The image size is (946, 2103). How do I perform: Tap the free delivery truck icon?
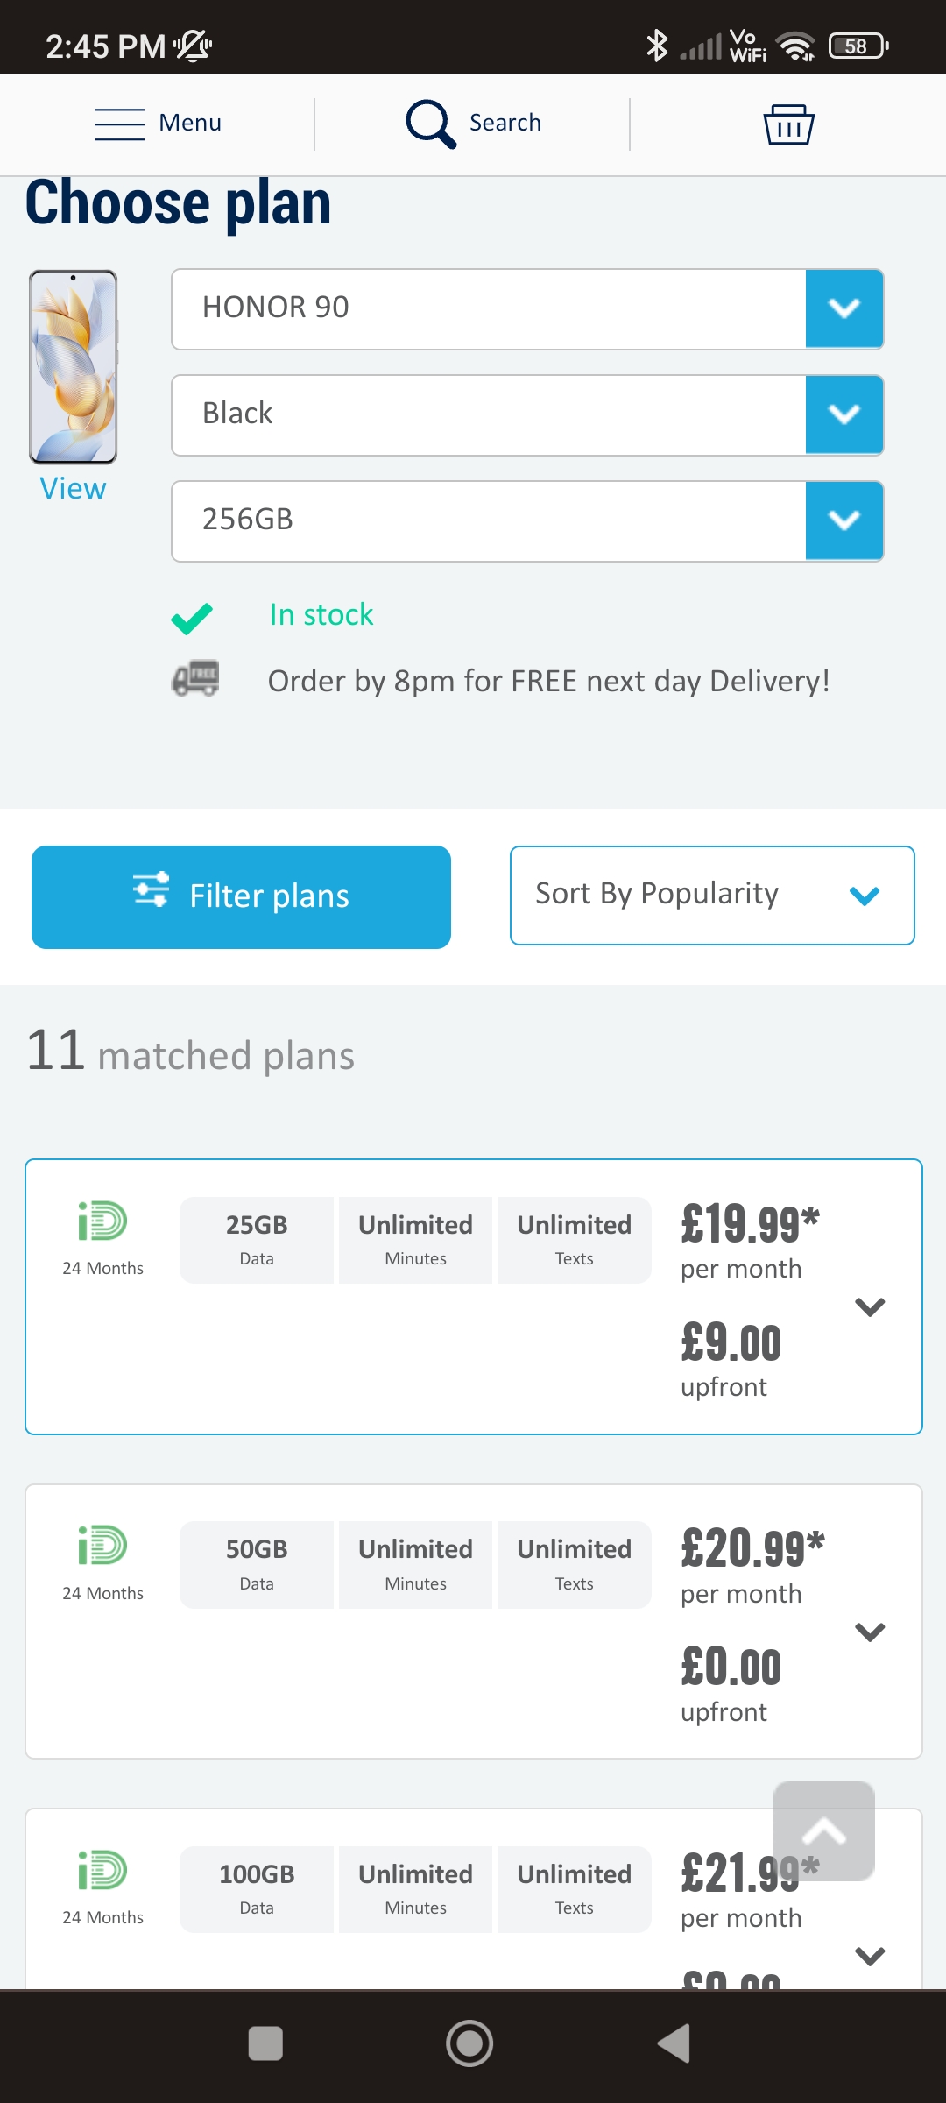point(195,679)
